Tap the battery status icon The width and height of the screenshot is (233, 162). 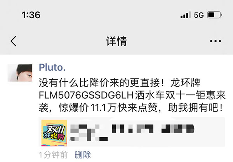pyautogui.click(x=215, y=15)
